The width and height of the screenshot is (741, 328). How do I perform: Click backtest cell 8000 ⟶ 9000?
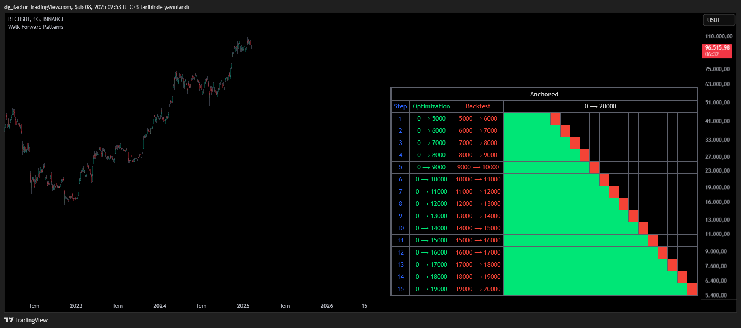pos(478,155)
